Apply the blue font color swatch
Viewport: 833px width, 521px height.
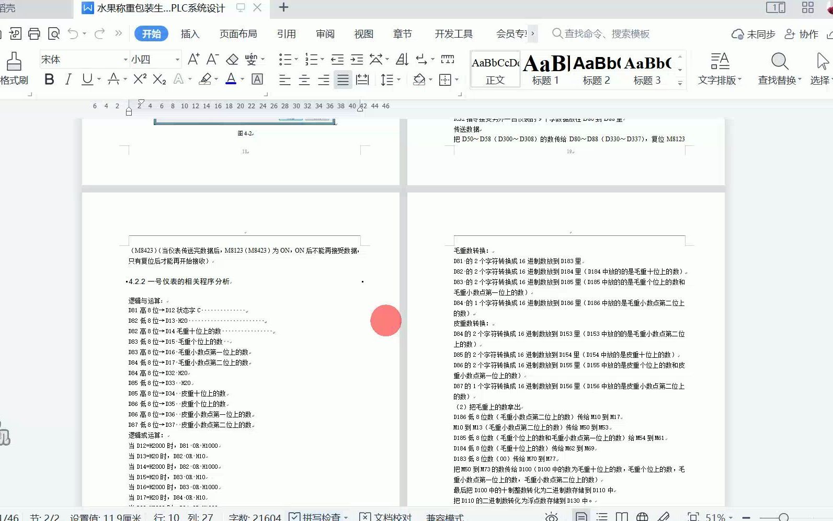click(231, 79)
